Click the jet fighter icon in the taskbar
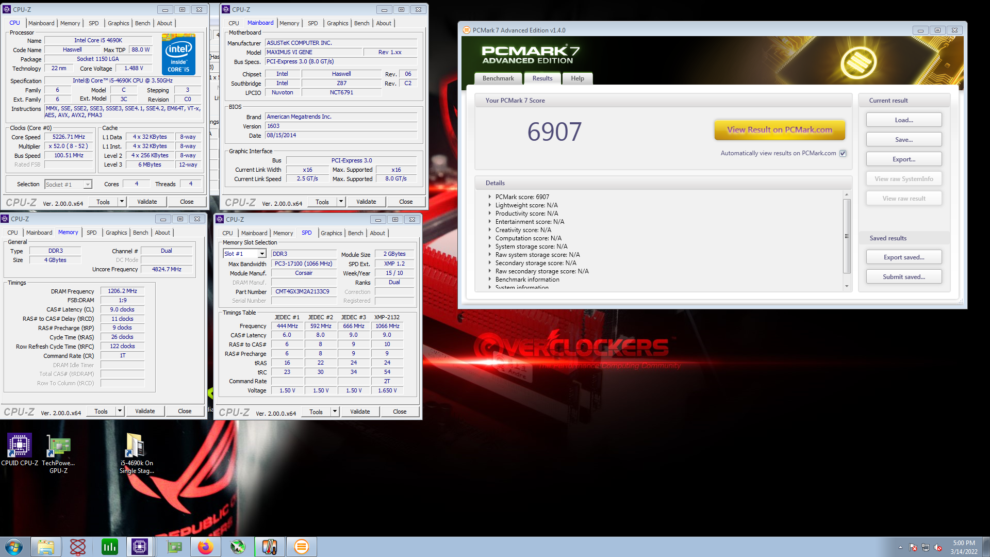This screenshot has height=557, width=990. click(238, 547)
